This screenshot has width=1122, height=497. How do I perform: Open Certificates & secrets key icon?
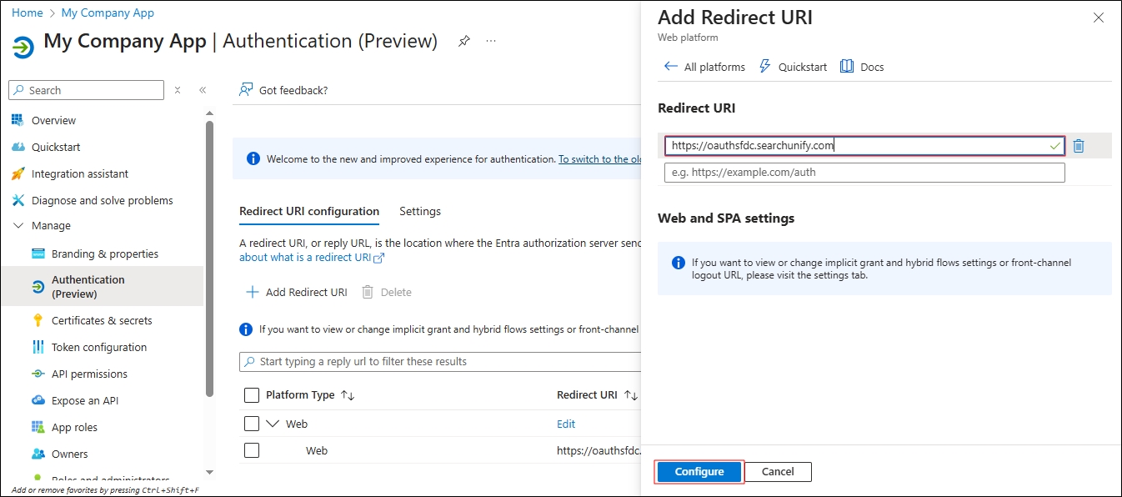pyautogui.click(x=38, y=320)
